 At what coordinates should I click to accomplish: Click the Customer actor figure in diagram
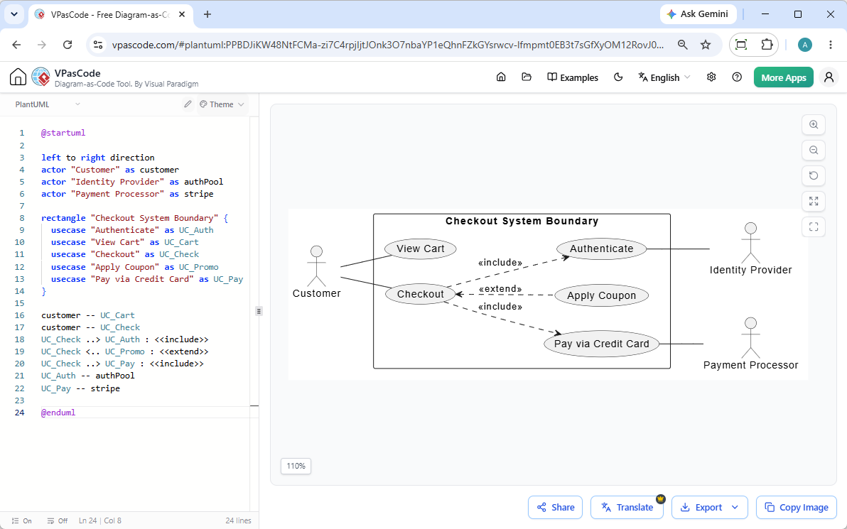click(316, 266)
